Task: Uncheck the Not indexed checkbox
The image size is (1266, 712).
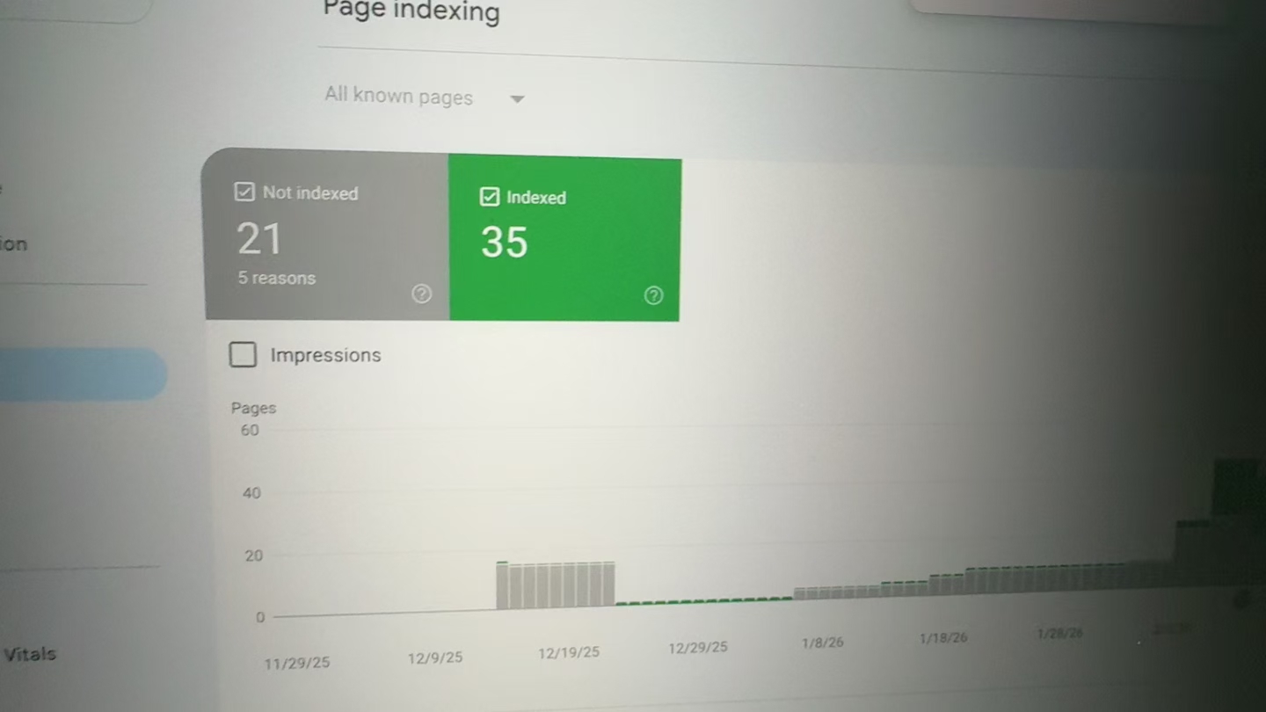Action: [x=244, y=192]
